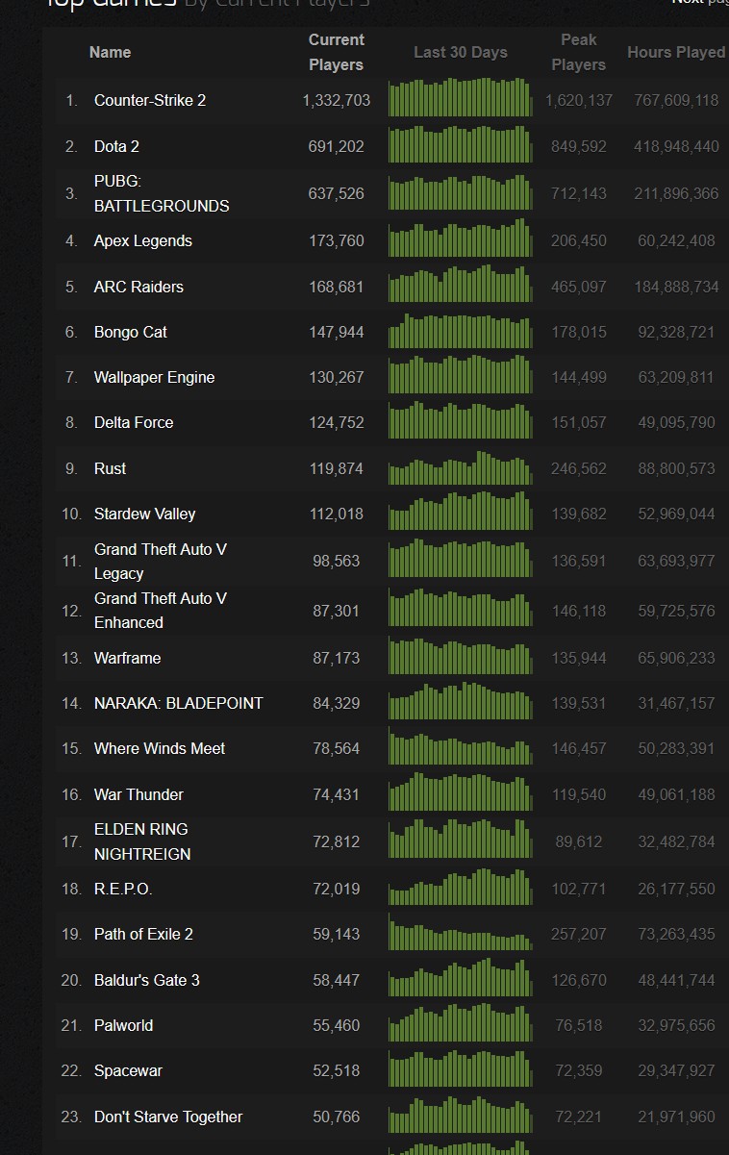The image size is (729, 1155).
Task: Click PUBG current players value 637,526
Action: coord(337,193)
